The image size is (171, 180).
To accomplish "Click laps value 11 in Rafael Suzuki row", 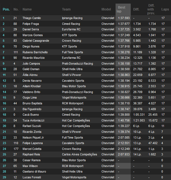I will (x=163, y=126).
